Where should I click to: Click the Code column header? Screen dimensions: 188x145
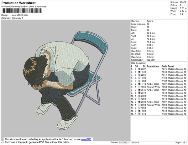[x=164, y=66]
